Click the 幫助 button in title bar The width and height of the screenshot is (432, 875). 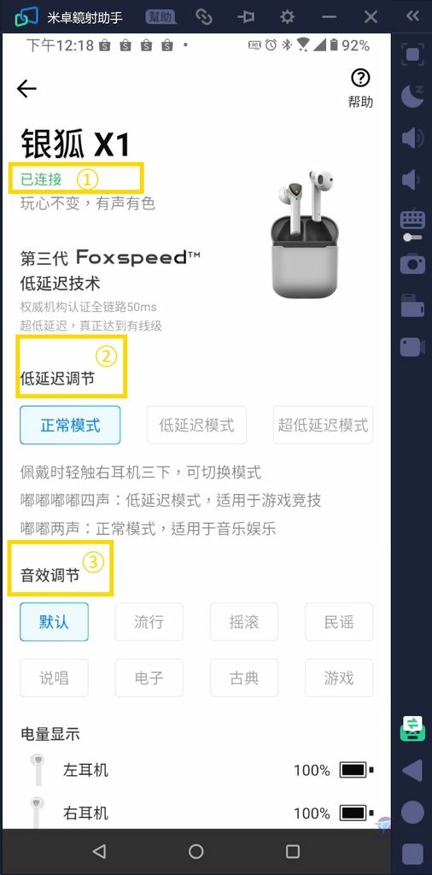pos(161,17)
